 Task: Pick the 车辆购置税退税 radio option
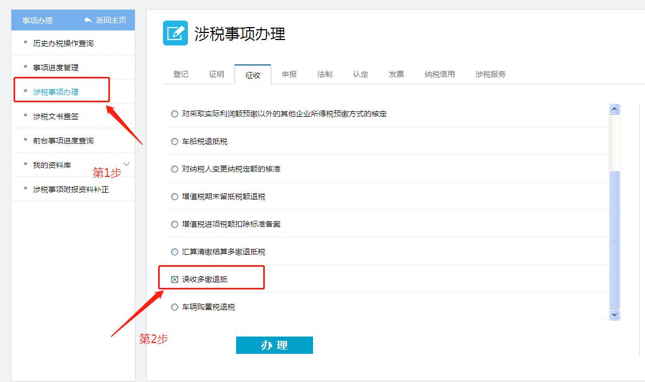coord(174,306)
